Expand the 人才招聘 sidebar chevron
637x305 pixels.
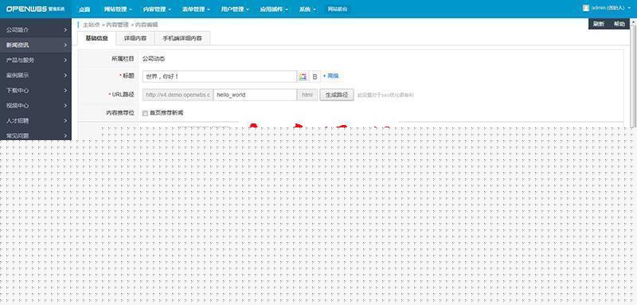click(x=65, y=120)
